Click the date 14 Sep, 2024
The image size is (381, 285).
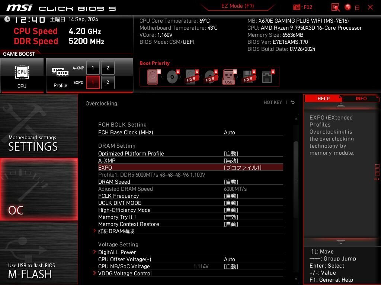pos(83,19)
